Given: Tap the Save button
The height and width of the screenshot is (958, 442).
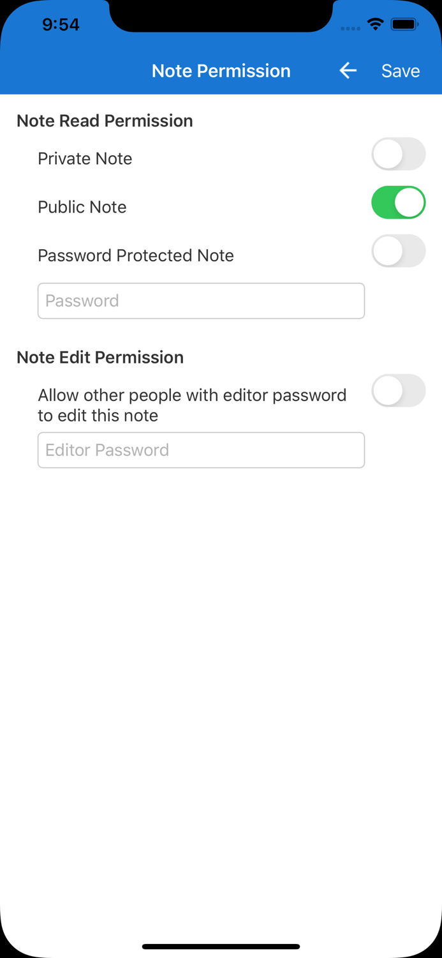Looking at the screenshot, I should [401, 71].
